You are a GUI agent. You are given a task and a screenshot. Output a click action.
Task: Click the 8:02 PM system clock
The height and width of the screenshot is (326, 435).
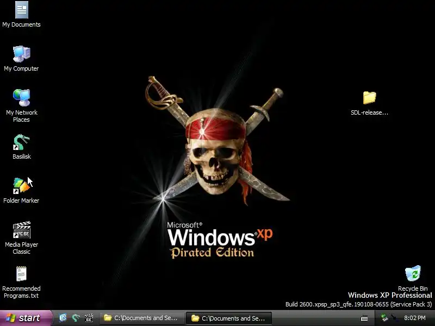coord(415,318)
